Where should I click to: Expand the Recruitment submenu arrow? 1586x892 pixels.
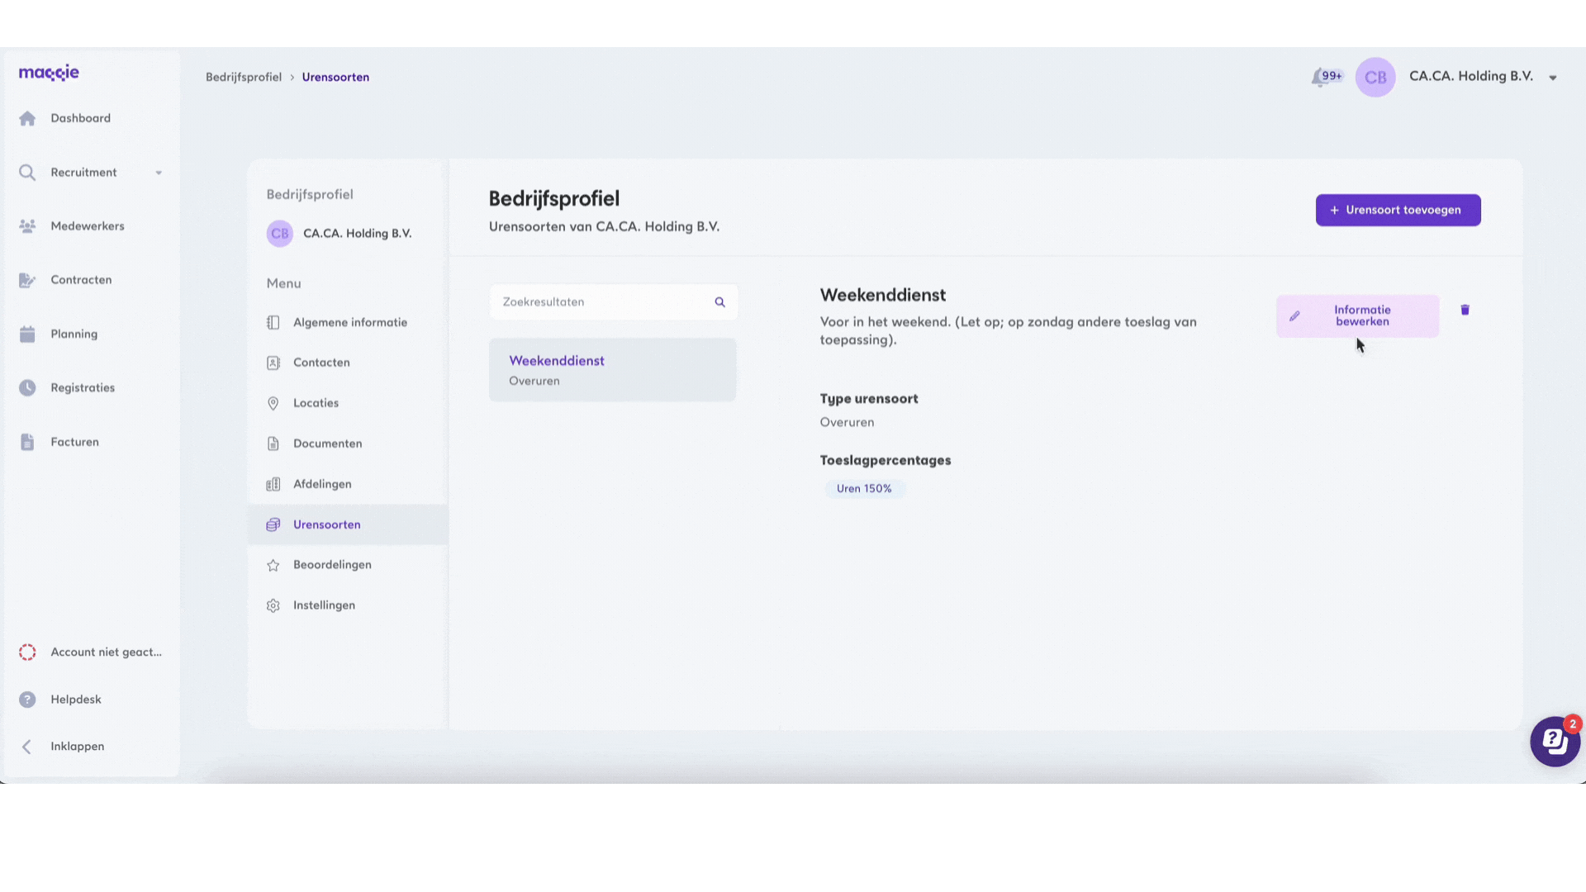pyautogui.click(x=159, y=173)
